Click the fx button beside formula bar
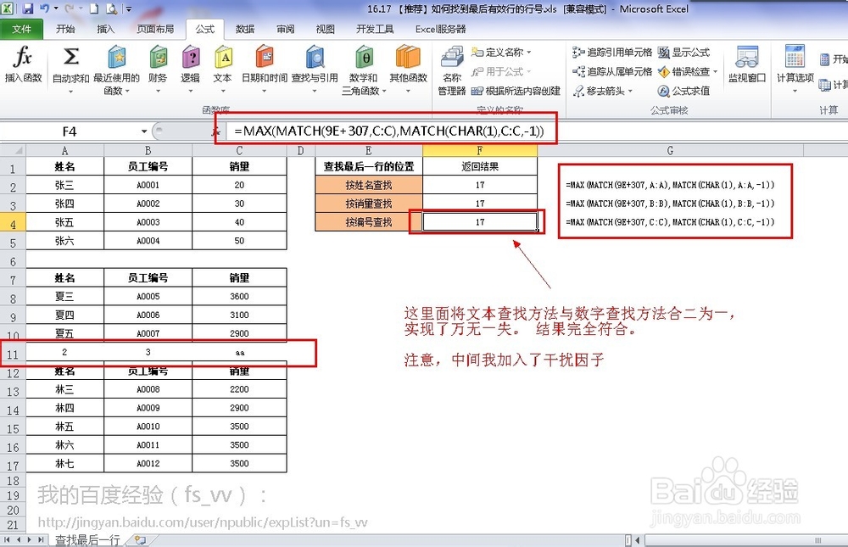 click(x=215, y=131)
